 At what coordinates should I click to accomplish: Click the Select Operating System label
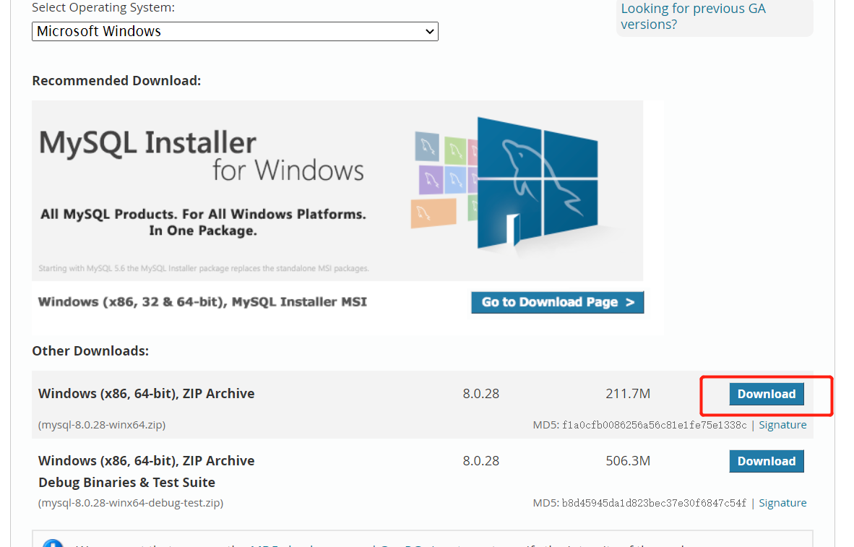click(x=103, y=8)
